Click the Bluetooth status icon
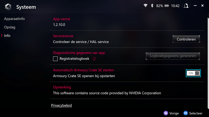This screenshot has height=117, width=209. click(152, 6)
